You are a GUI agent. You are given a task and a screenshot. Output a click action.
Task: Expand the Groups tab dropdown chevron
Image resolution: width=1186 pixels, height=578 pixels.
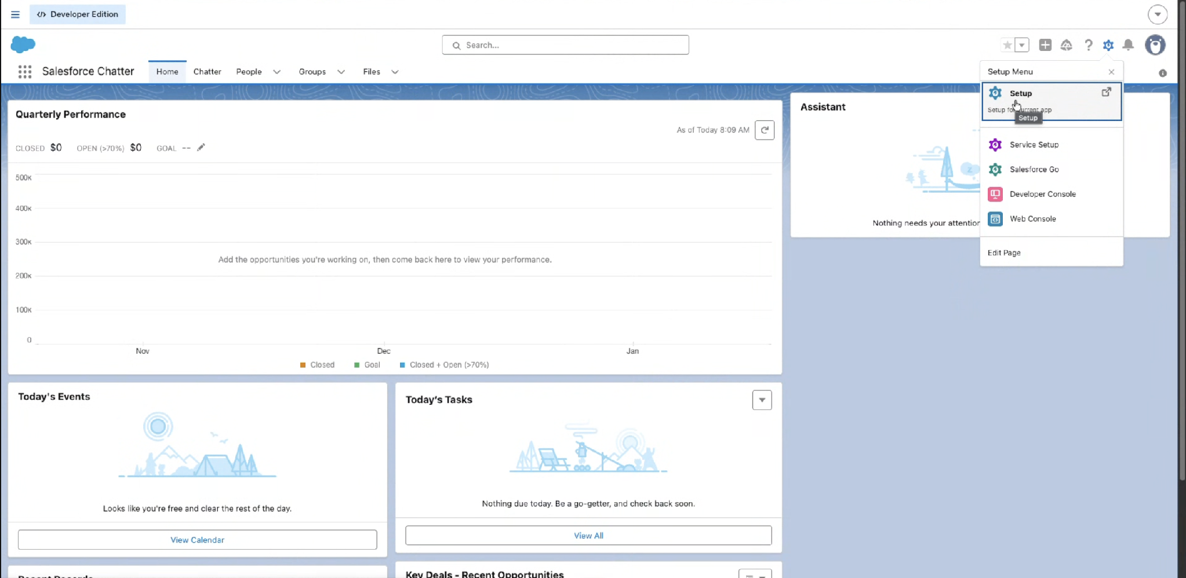point(341,72)
